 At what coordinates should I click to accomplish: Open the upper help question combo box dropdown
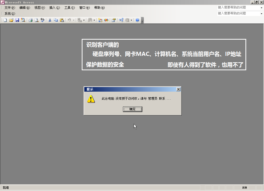coord(261,8)
